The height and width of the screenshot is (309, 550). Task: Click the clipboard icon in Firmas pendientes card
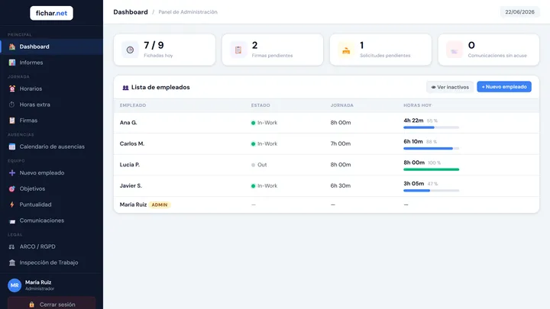tap(238, 50)
